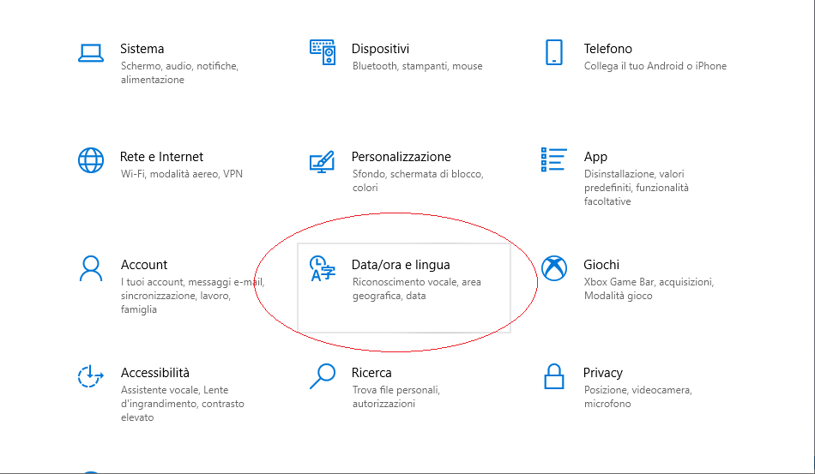815x474 pixels.
Task: Click "Collega il tuo Android o iPhone"
Action: (655, 66)
